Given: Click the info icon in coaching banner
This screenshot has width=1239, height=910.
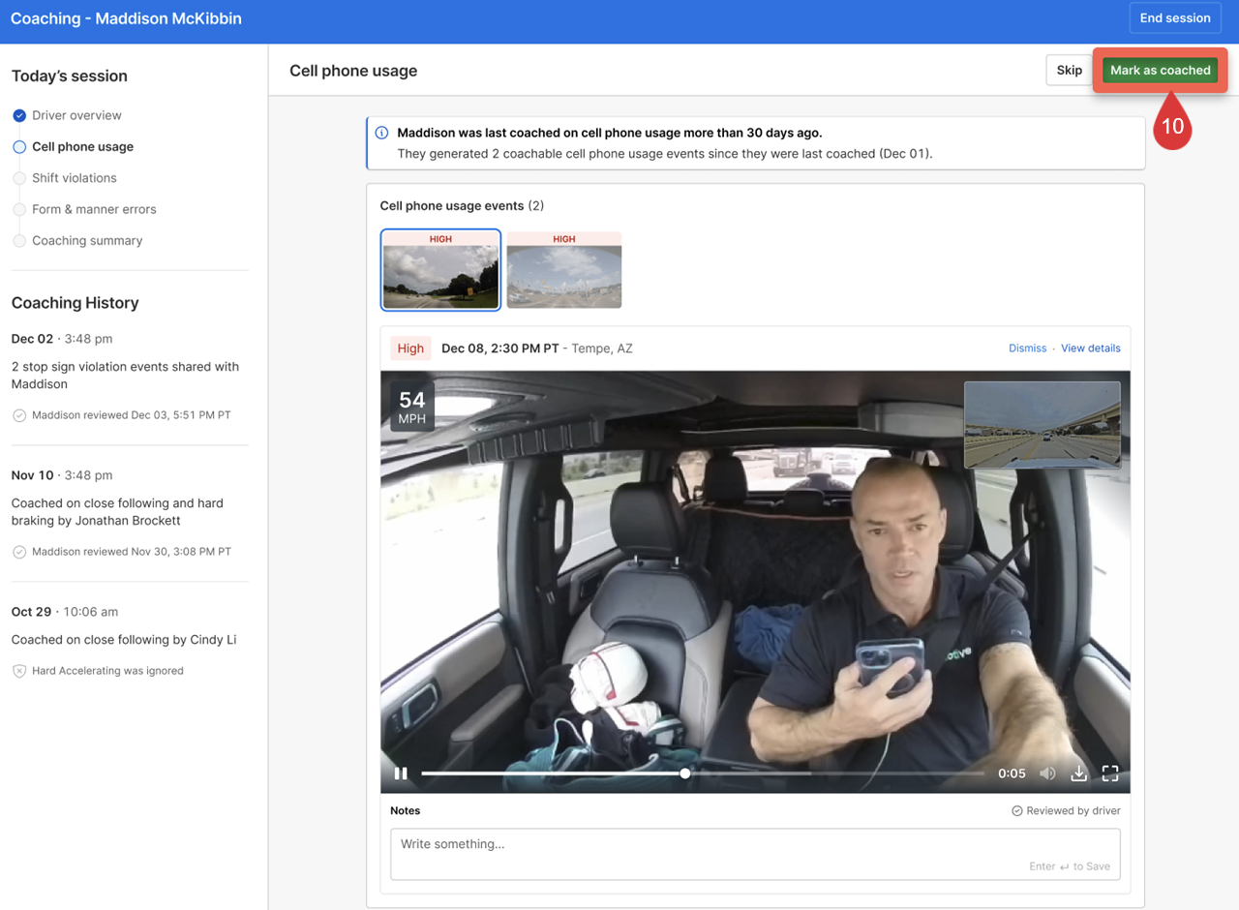Looking at the screenshot, I should tap(381, 134).
